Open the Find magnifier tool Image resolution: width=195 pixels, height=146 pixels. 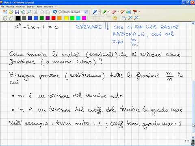[29, 12]
